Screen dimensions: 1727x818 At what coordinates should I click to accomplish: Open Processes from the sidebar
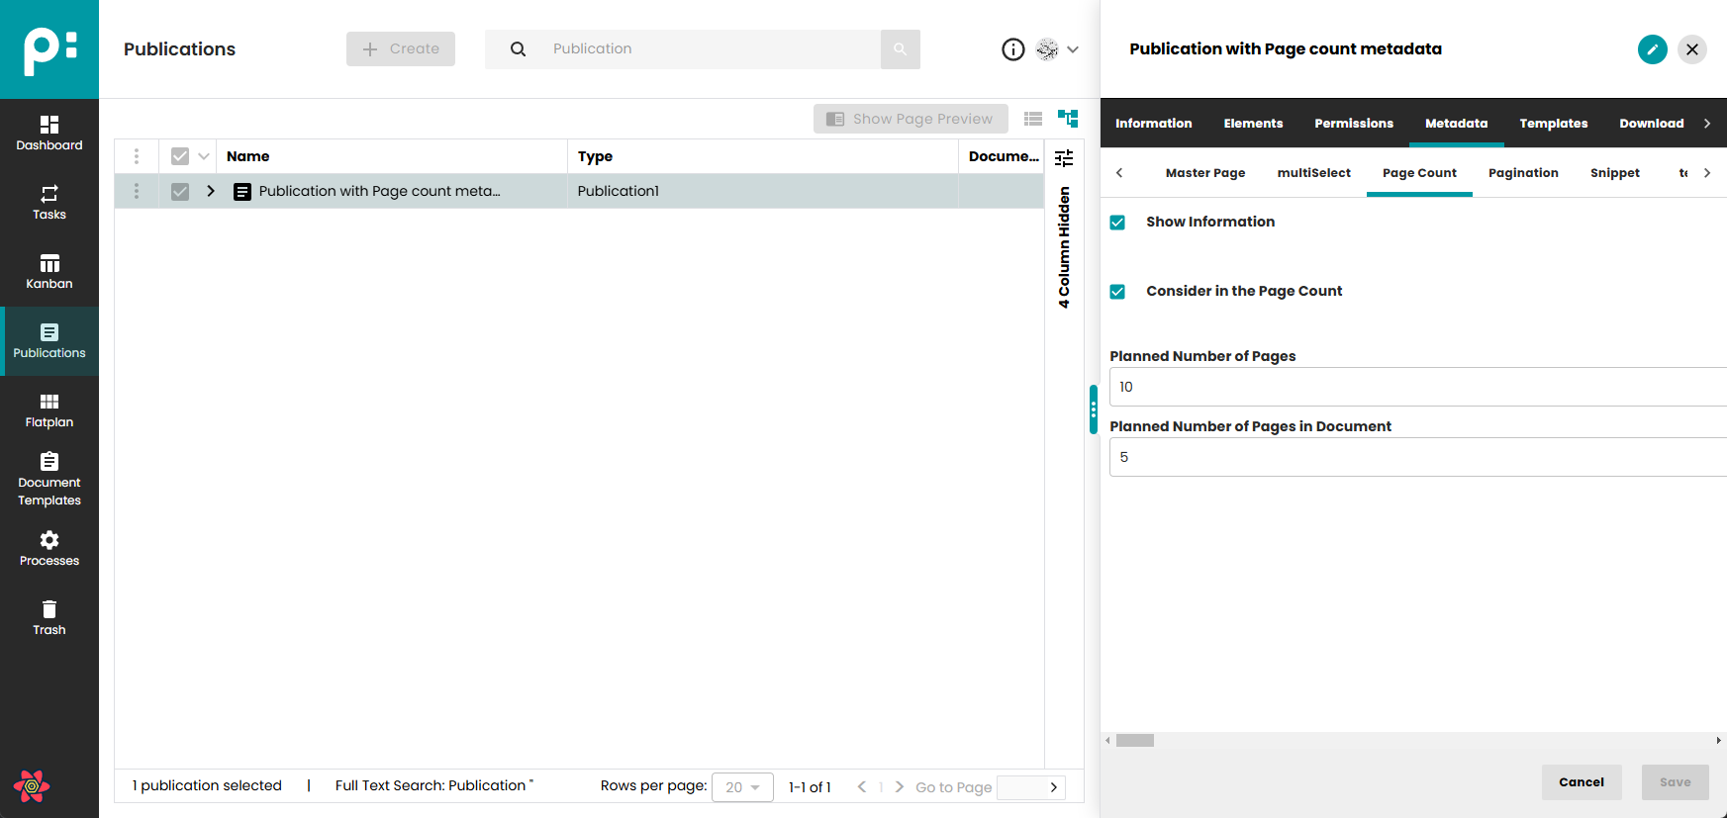click(x=48, y=549)
